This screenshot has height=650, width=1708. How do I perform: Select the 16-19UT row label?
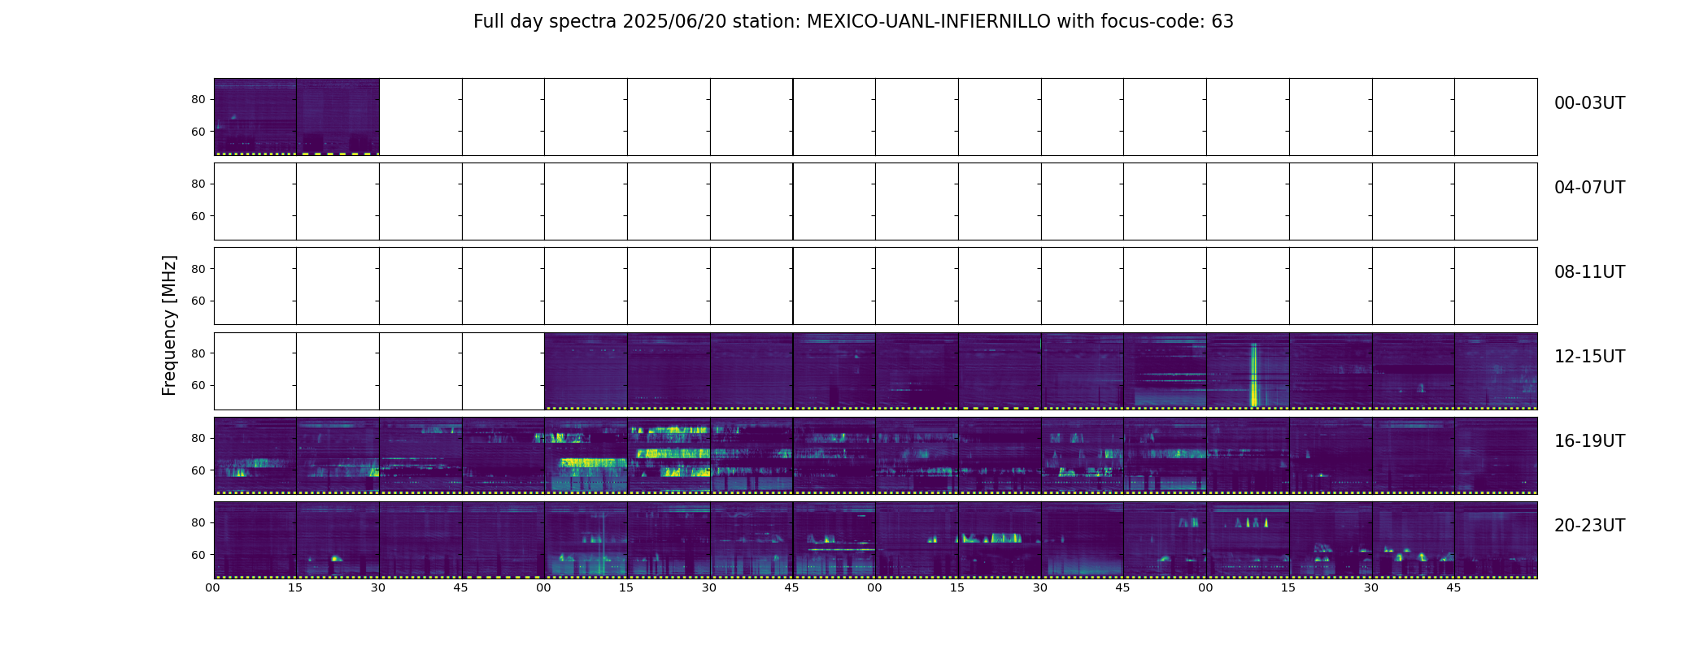pos(1589,441)
